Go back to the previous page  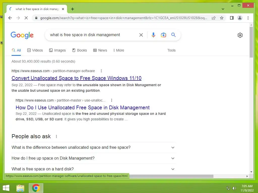10,18
